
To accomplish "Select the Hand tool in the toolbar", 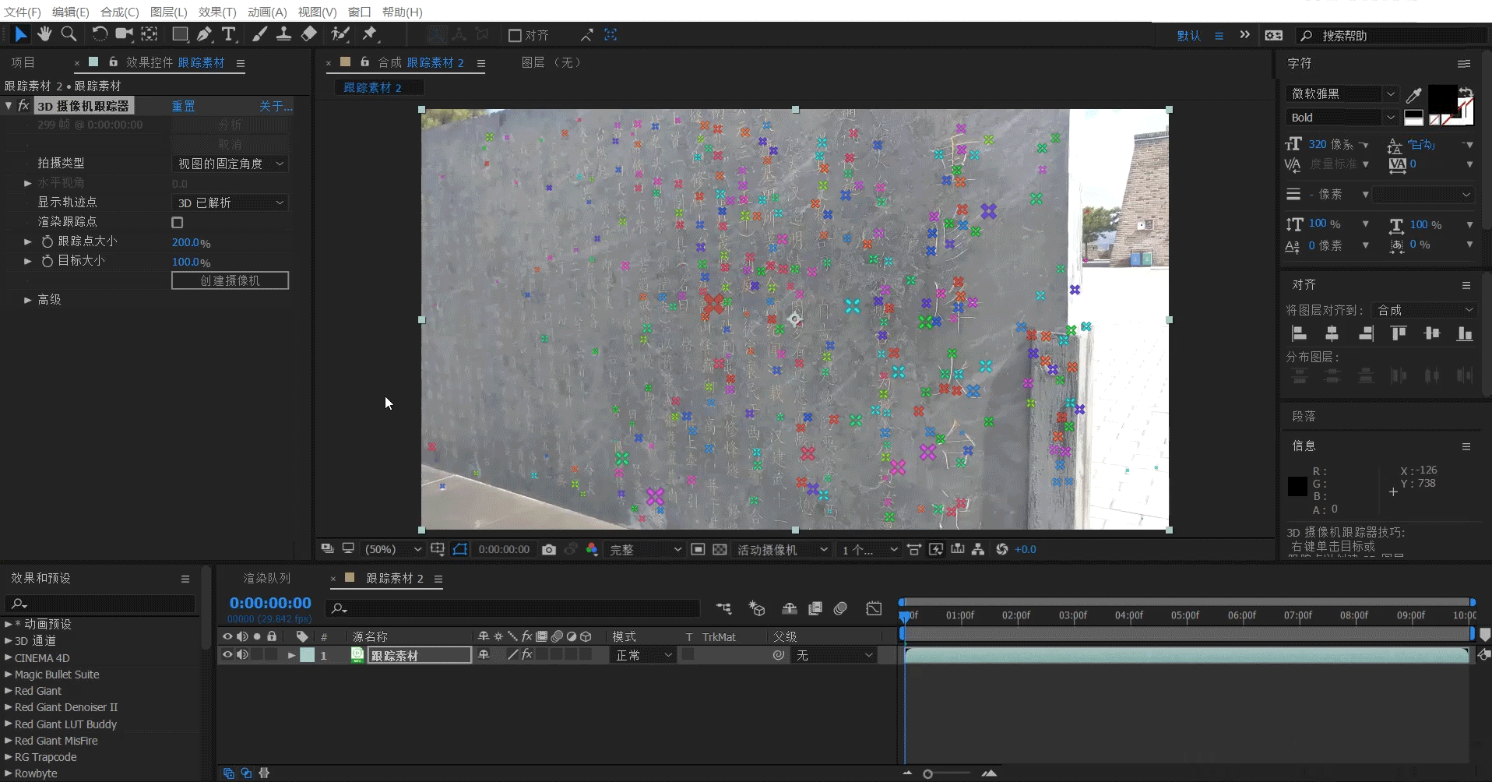I will pyautogui.click(x=44, y=34).
